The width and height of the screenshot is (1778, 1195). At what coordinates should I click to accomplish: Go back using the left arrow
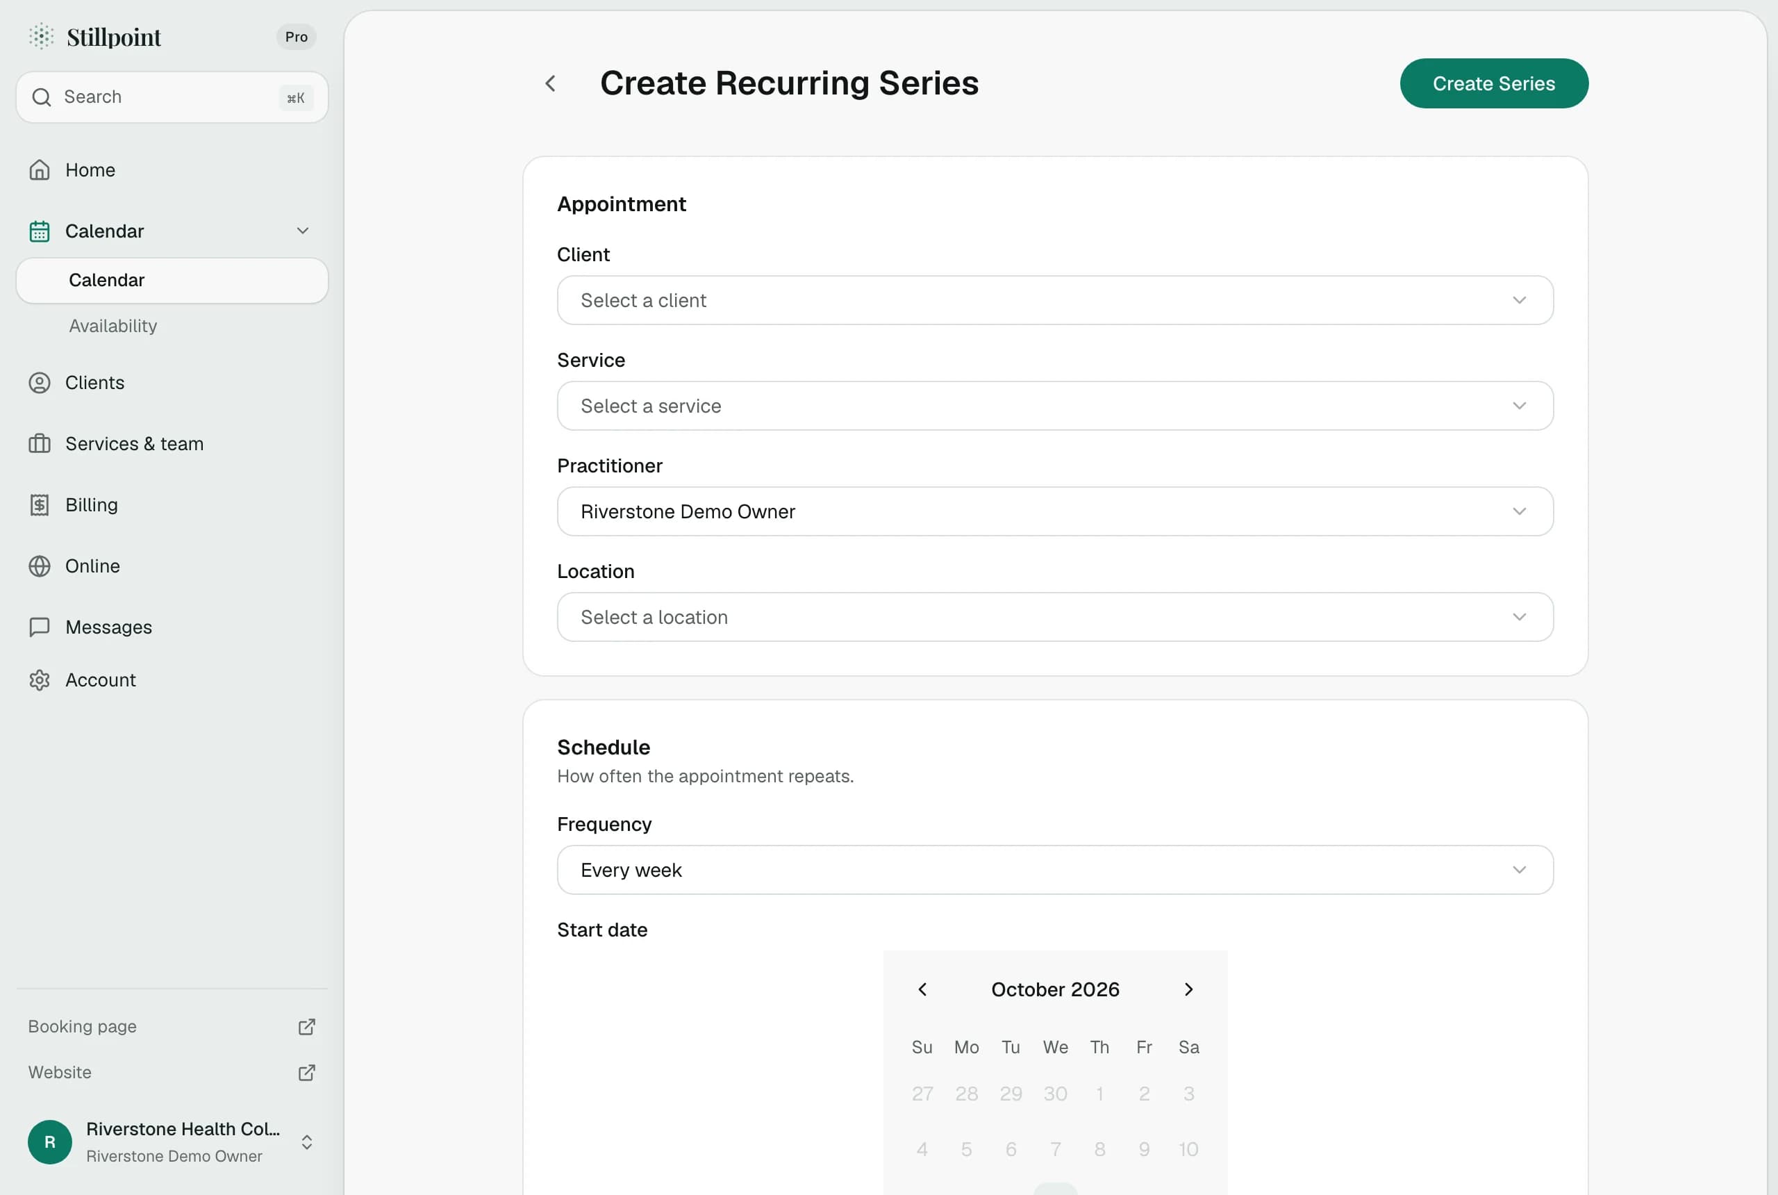pos(551,83)
